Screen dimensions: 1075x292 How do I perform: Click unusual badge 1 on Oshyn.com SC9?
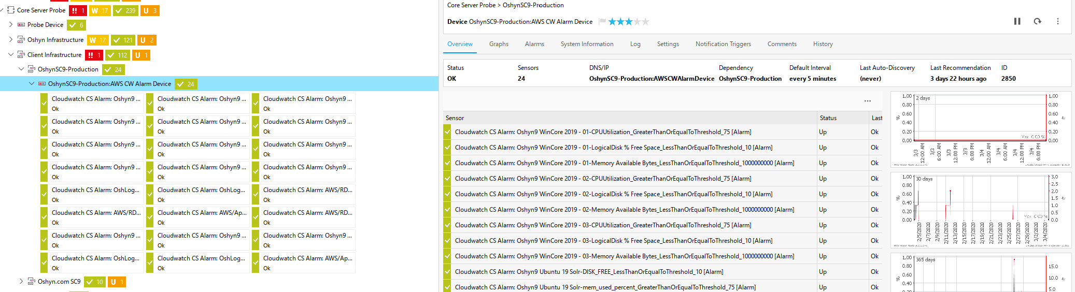tap(117, 282)
